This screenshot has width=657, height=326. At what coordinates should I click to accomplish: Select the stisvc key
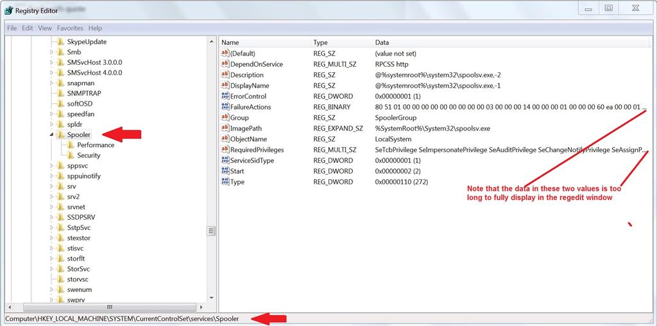point(76,248)
